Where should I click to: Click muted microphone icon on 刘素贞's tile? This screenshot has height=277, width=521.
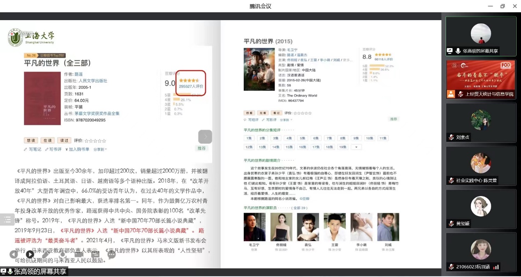451,137
